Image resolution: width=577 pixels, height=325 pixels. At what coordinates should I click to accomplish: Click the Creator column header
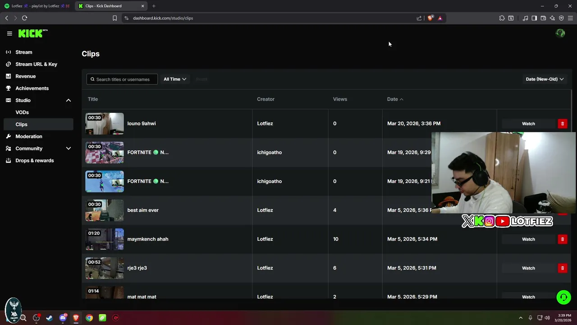pyautogui.click(x=266, y=99)
